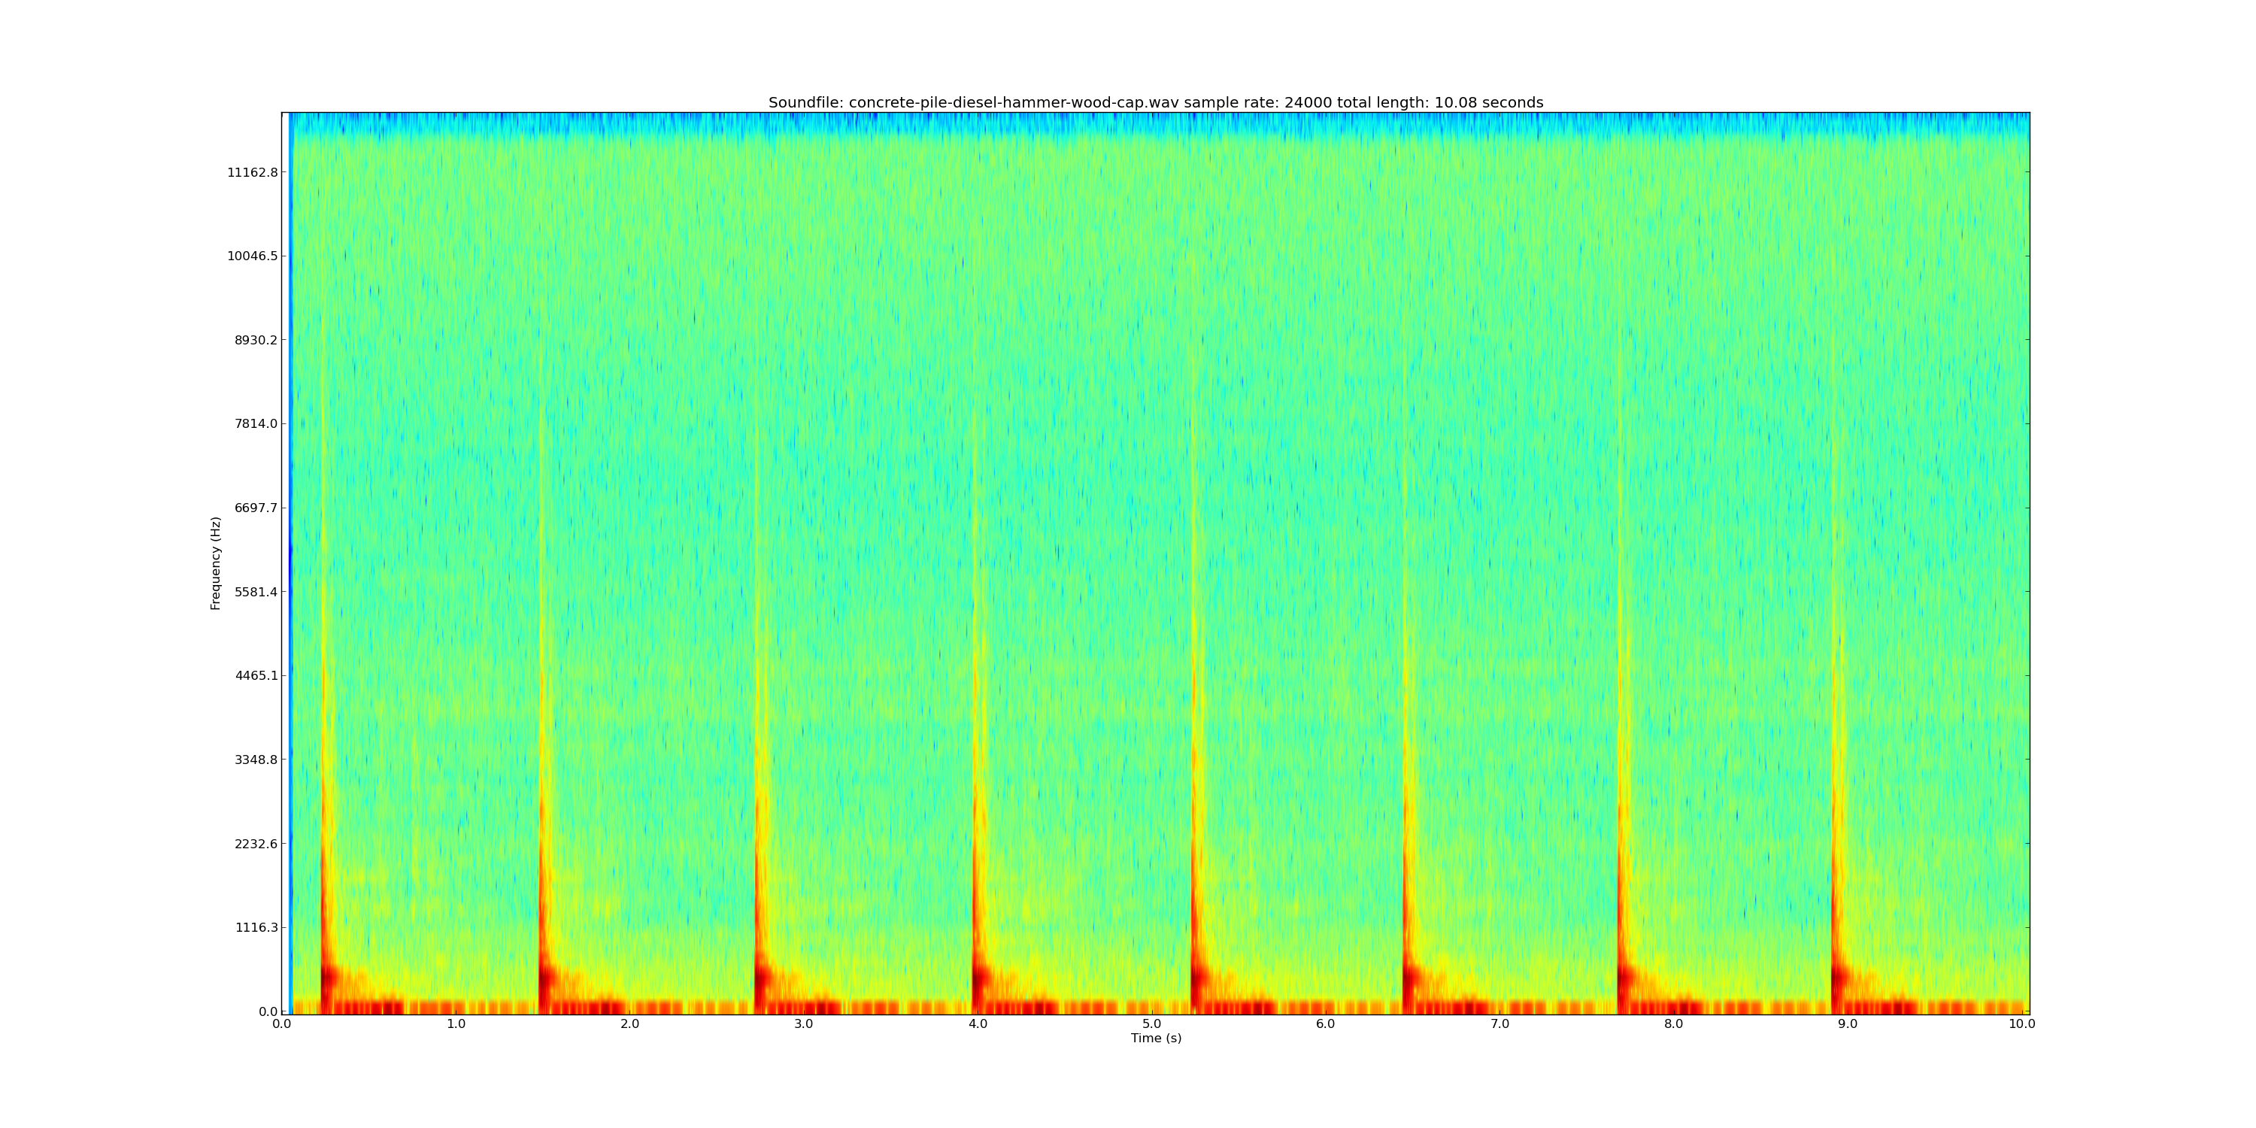The height and width of the screenshot is (1128, 2256).
Task: Click the 7.0 time tick label
Action: [x=1499, y=1023]
